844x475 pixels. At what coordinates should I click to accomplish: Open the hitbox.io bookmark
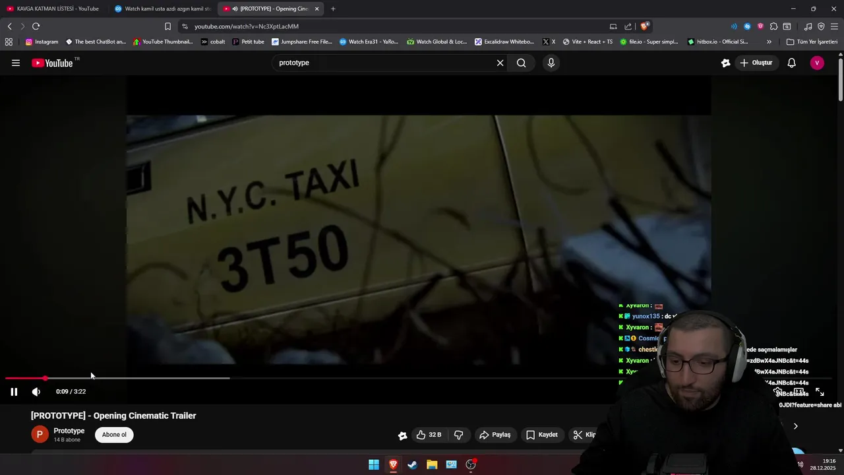tap(717, 42)
